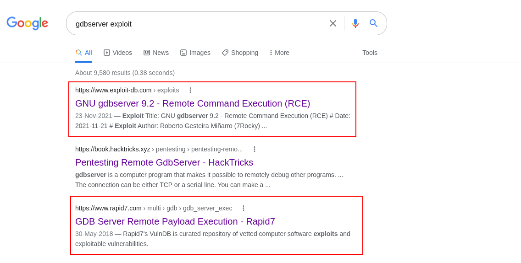Open options menu for Rapid7 result
The width and height of the screenshot is (521, 263).
click(244, 208)
